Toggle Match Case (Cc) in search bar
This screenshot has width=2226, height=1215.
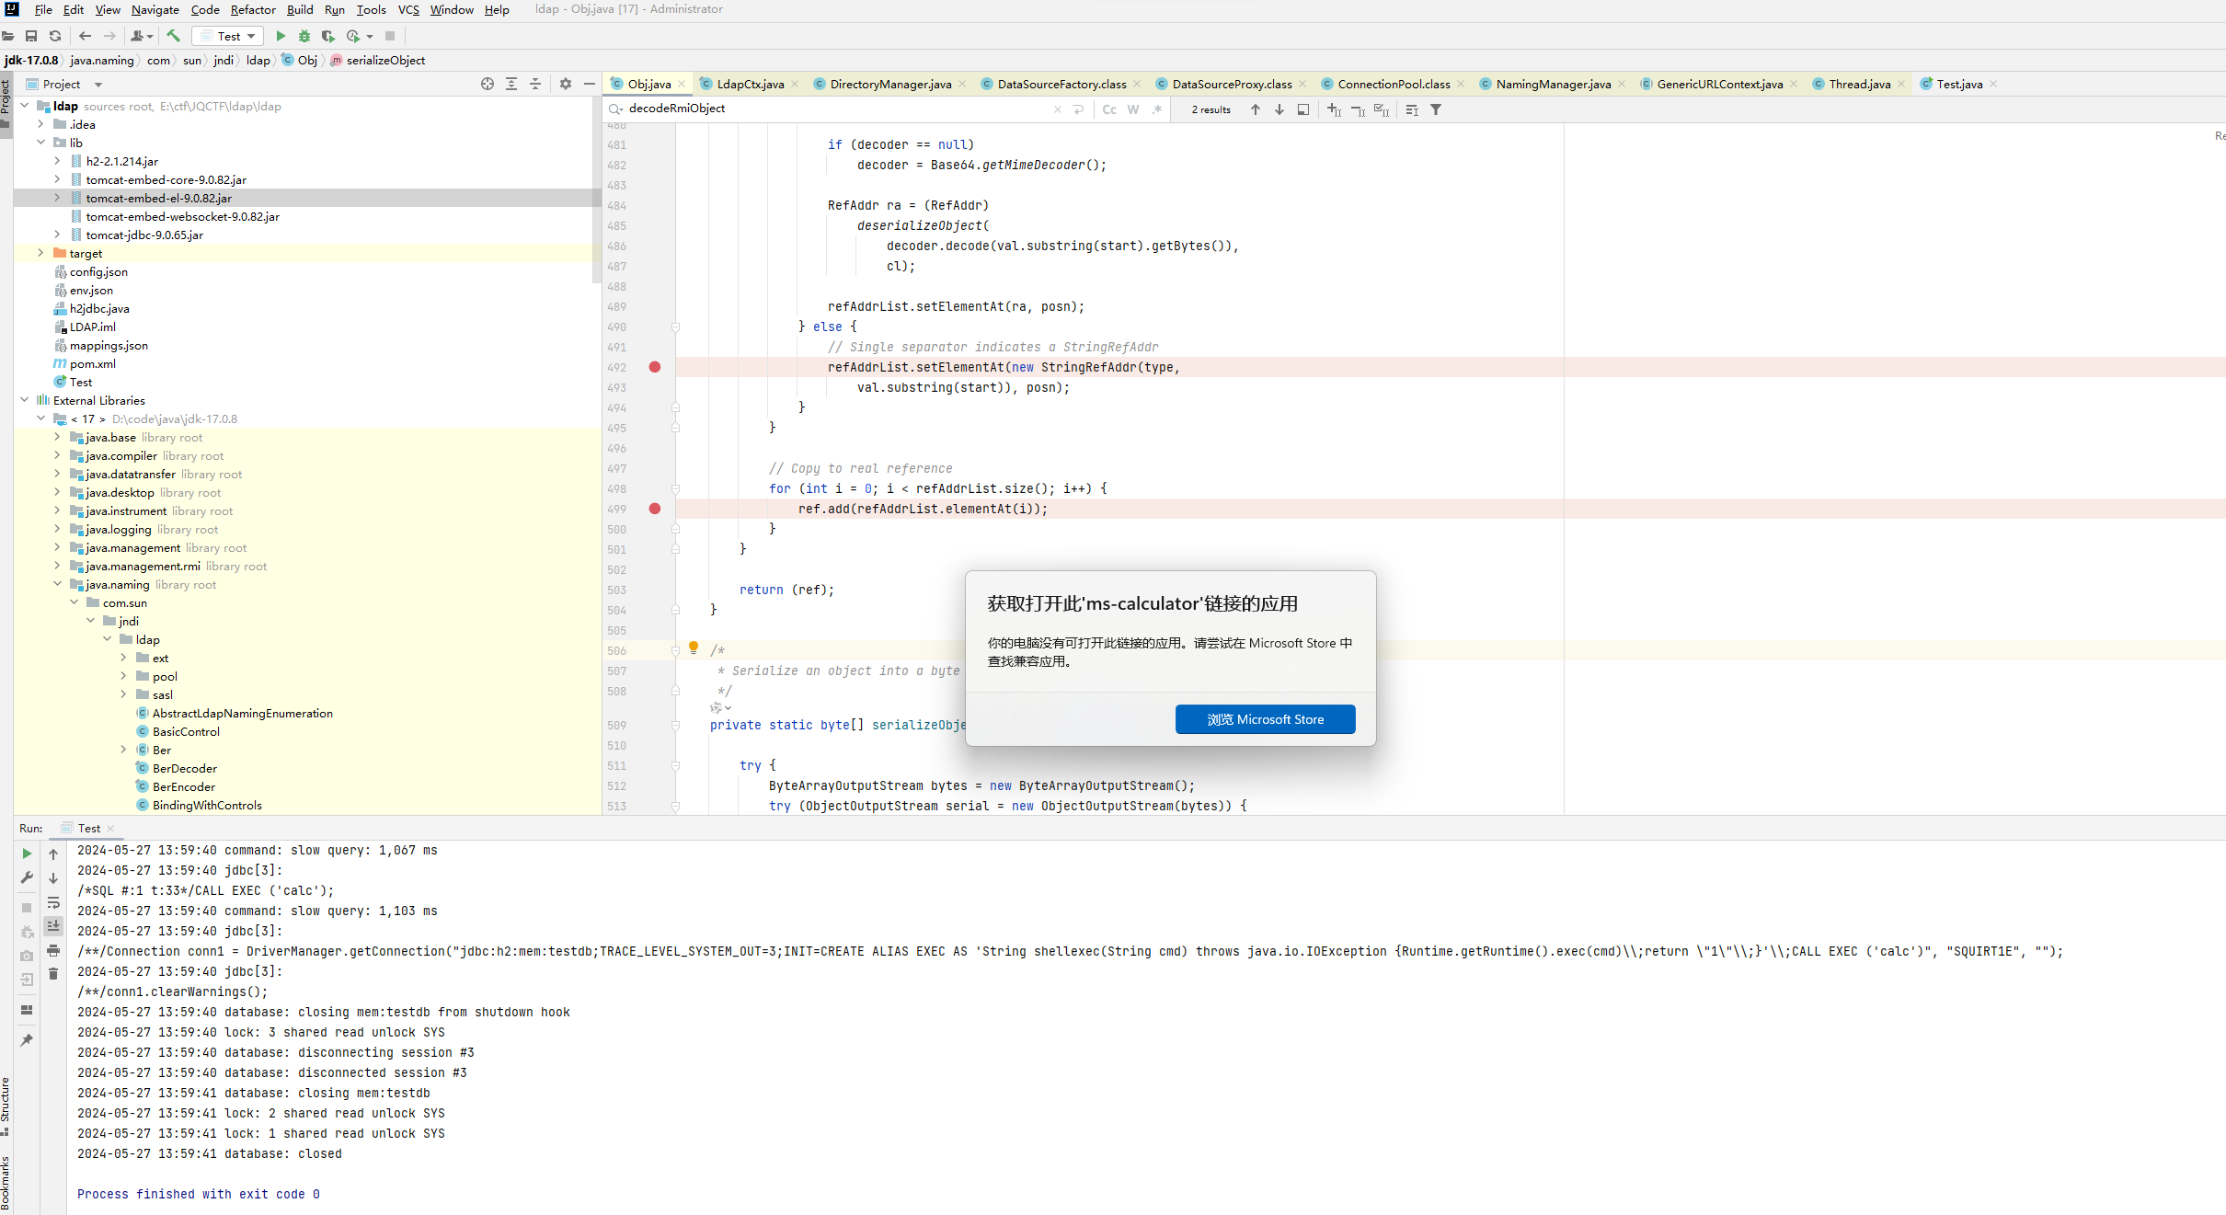coord(1109,109)
